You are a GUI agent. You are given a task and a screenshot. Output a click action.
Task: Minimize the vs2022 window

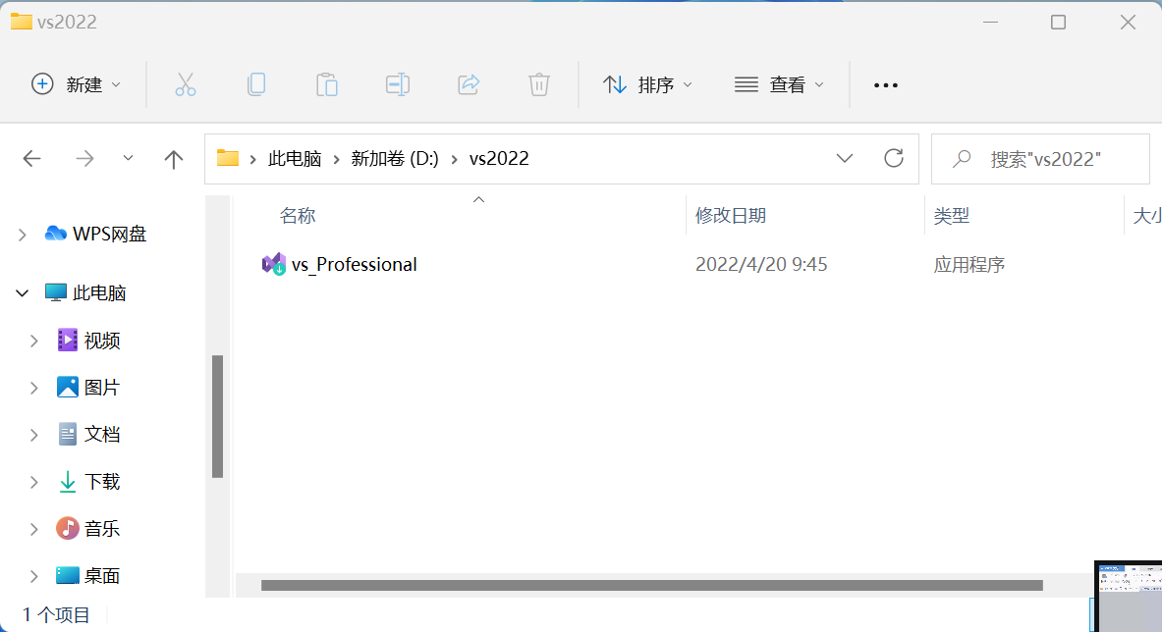tap(991, 23)
